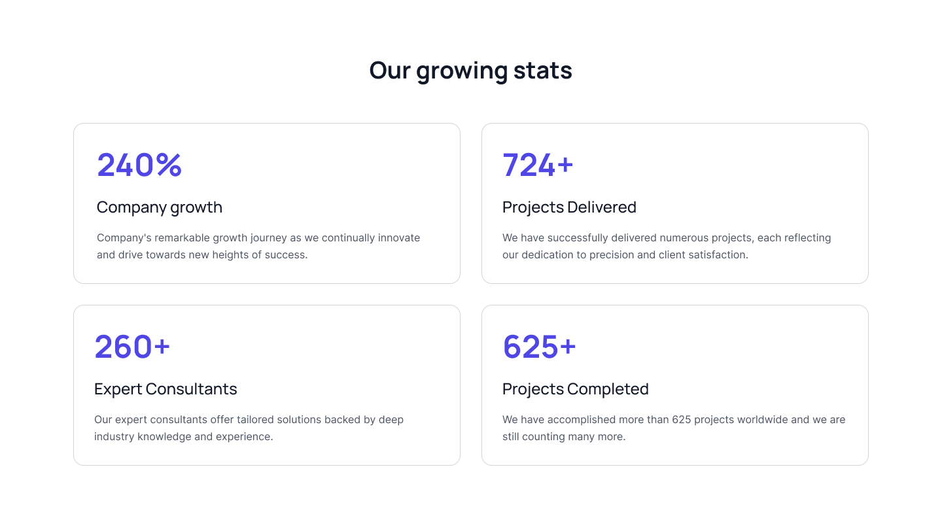Click the 240% statistic number
This screenshot has width=942, height=518.
(x=139, y=165)
